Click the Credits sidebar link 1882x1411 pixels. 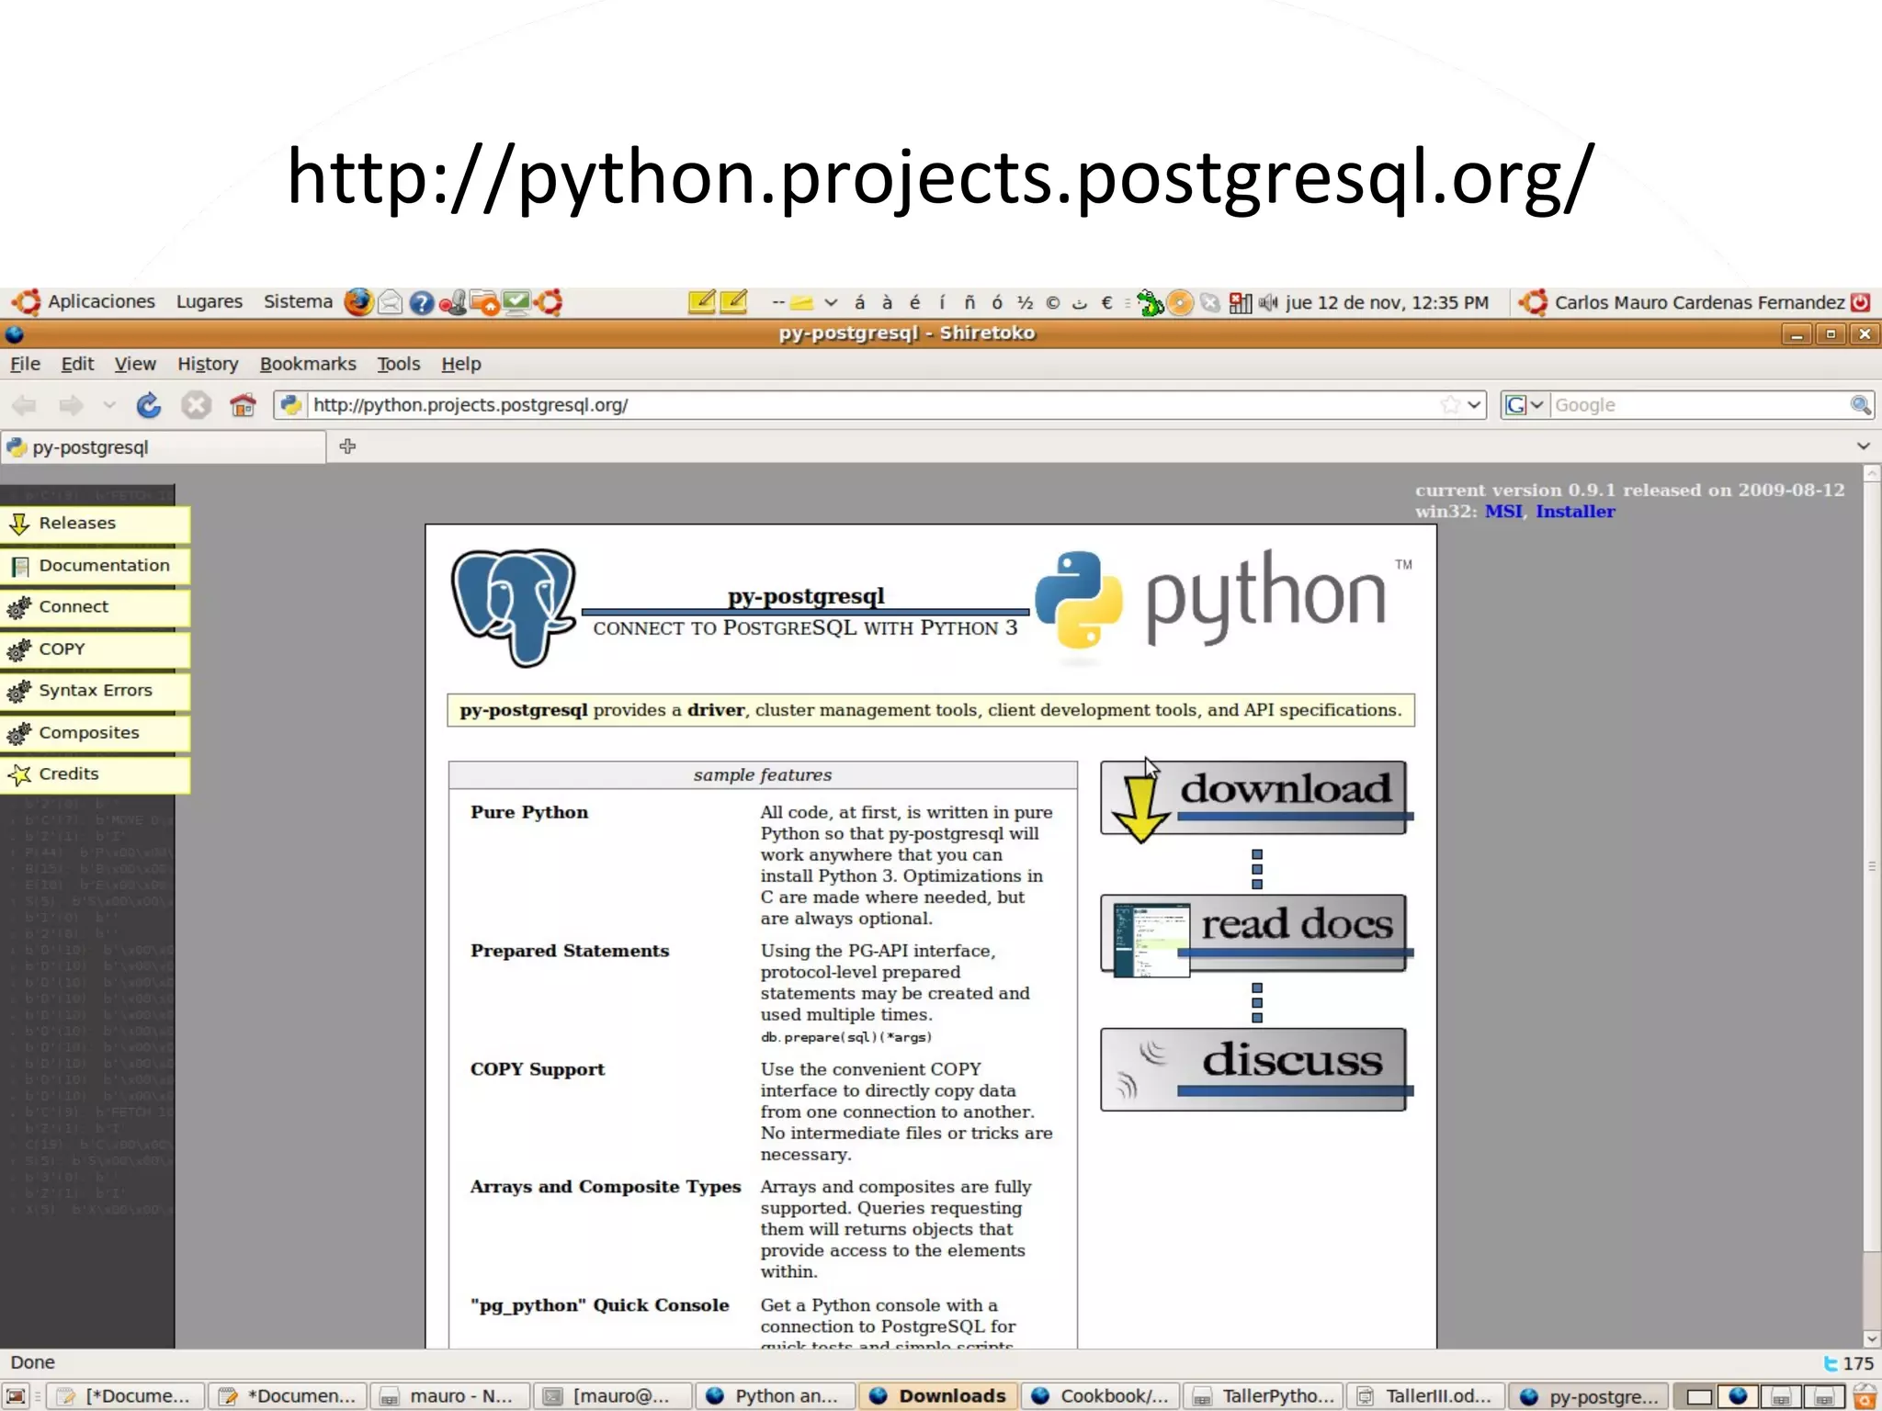[x=95, y=774]
